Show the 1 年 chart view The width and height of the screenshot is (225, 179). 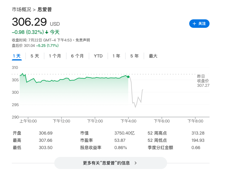tap(116, 56)
